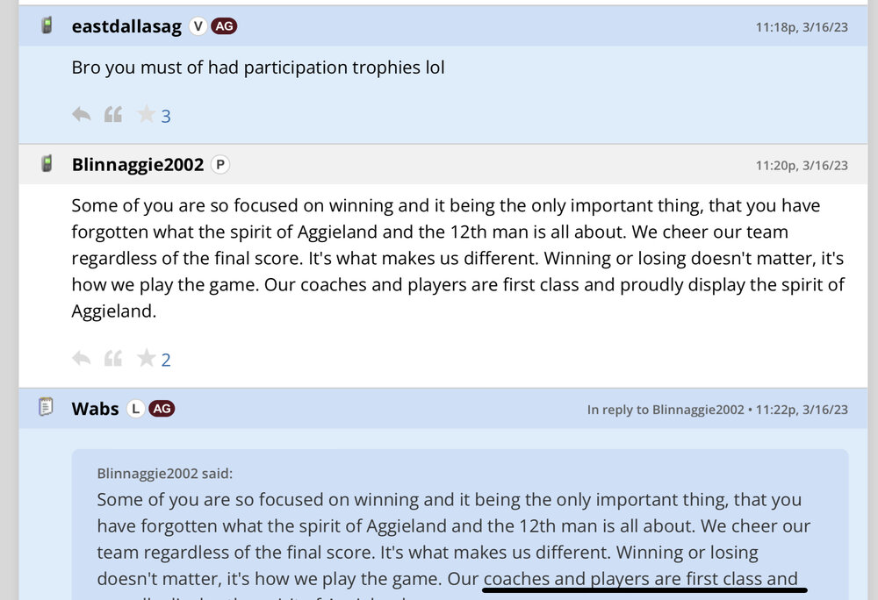Star eastdallasag's post
878x600 pixels.
[146, 115]
